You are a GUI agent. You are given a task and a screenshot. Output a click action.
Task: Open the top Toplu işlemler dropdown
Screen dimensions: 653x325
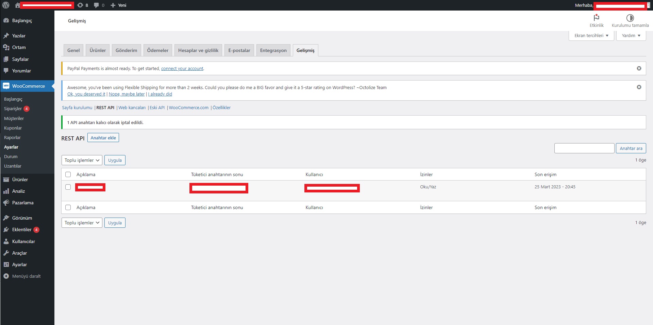(x=82, y=160)
